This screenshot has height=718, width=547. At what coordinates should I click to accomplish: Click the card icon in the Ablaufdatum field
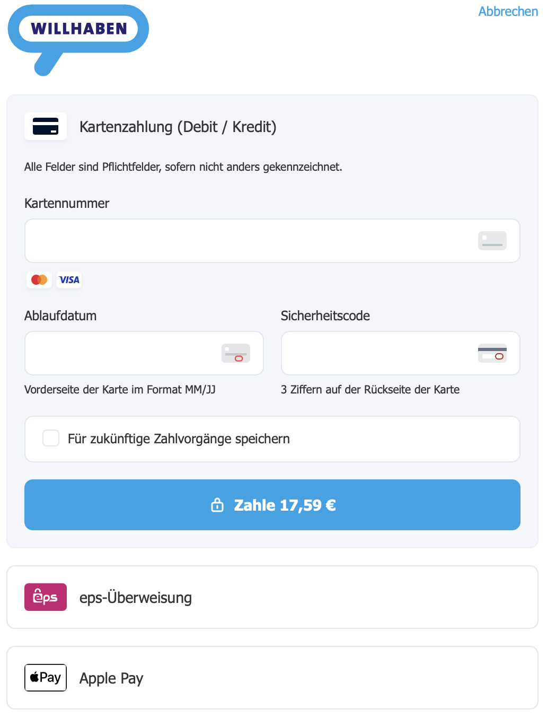(236, 353)
